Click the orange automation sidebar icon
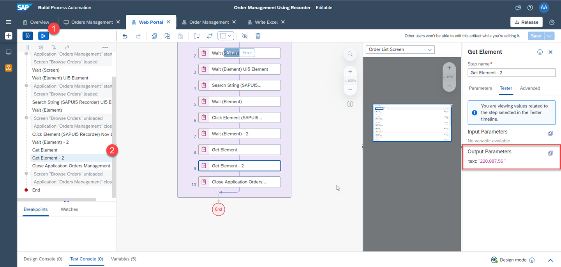The image size is (561, 267). click(9, 68)
